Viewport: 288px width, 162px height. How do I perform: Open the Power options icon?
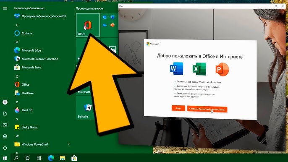point(5,148)
